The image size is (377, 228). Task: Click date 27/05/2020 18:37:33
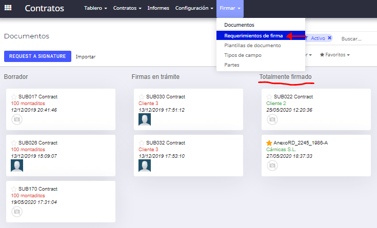(x=289, y=156)
